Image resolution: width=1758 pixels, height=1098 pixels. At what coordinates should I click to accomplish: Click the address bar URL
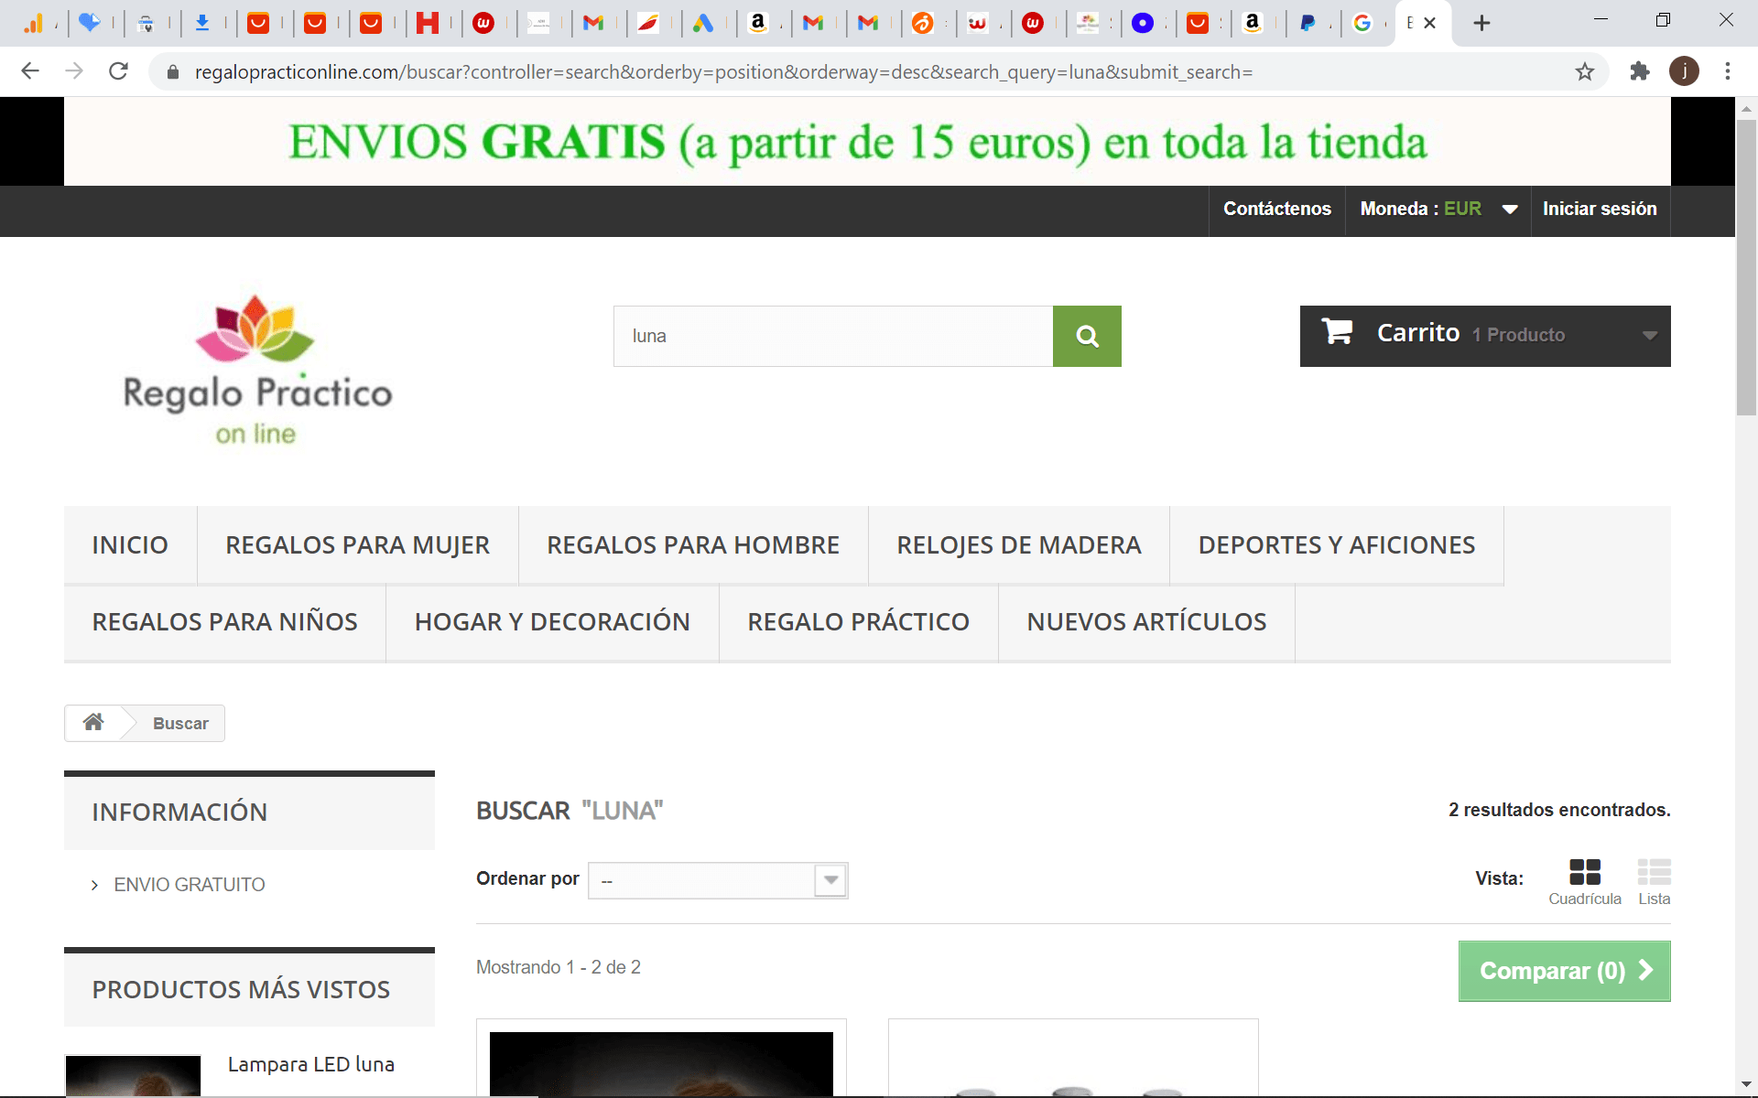pos(723,71)
